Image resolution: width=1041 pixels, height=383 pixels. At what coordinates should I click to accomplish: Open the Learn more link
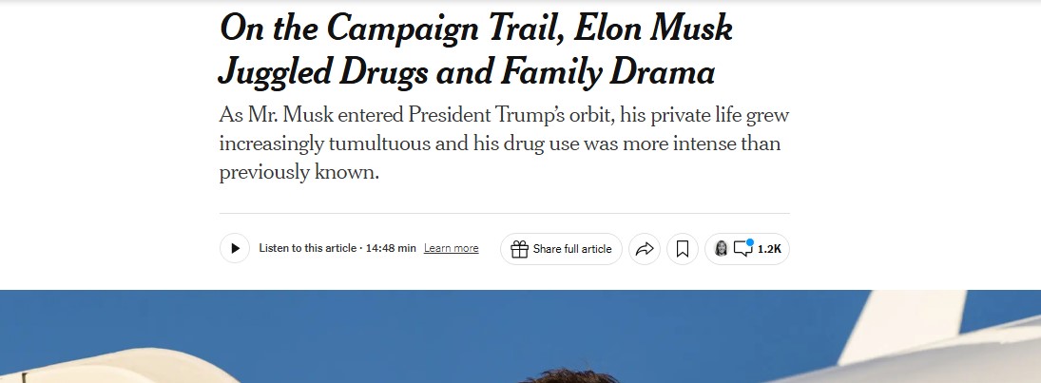pyautogui.click(x=451, y=249)
